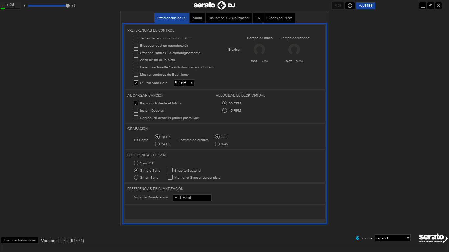Open the FX tab
This screenshot has width=449, height=252.
[258, 18]
